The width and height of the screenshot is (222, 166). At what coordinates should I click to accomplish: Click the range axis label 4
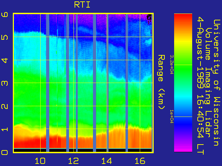pyautogui.click(x=5, y=60)
